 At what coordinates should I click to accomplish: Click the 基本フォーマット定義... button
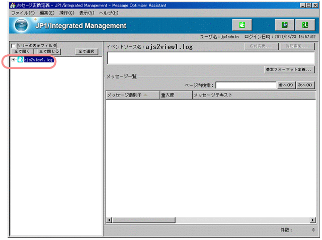coord(289,69)
